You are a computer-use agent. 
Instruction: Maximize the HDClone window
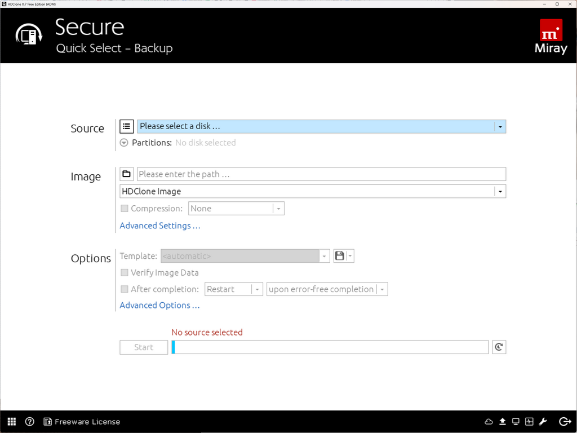click(x=557, y=4)
